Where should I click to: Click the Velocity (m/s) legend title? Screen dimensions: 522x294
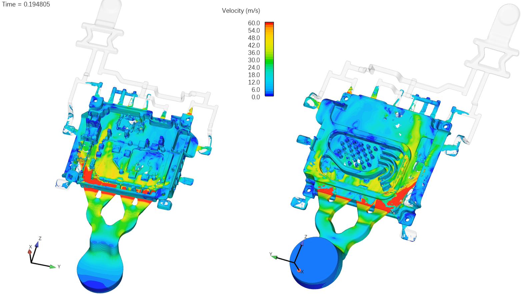(x=241, y=11)
